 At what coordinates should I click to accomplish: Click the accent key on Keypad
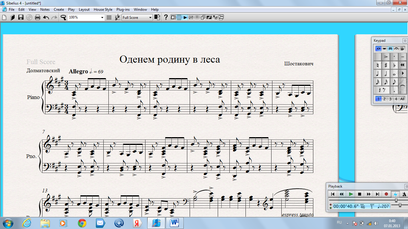tap(386, 57)
